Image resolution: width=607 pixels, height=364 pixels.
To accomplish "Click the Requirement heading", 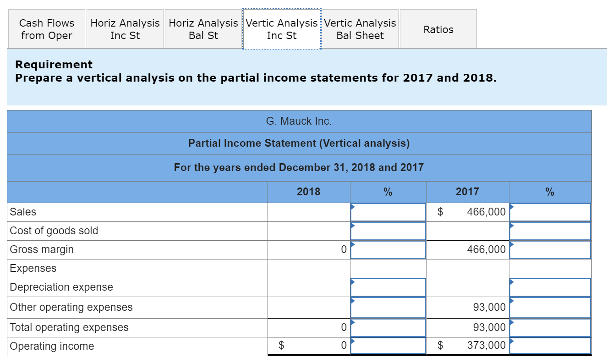I will pos(54,65).
